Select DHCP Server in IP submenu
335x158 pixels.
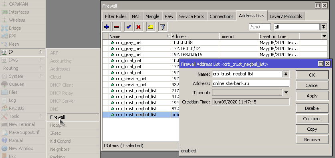(73, 101)
